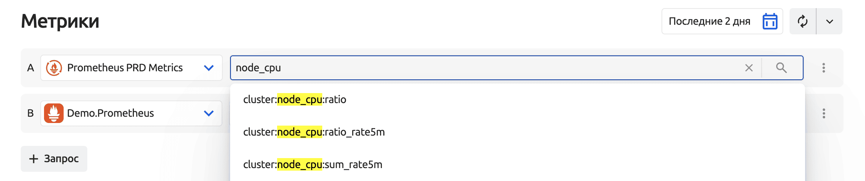
Task: Add a new query with Запрос button
Action: click(54, 159)
